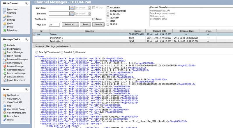Click the Page Size field
This screenshot has width=233, height=128.
pyautogui.click(x=54, y=25)
